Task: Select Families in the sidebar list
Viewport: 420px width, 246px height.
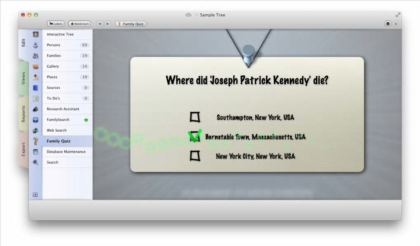Action: [67, 56]
